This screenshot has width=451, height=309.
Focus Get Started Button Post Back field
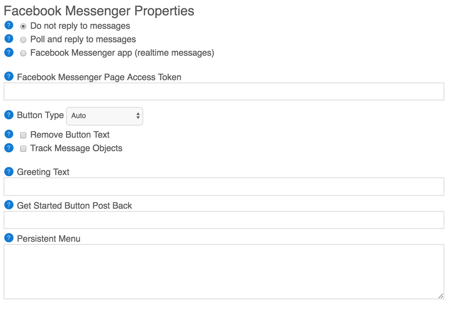(224, 220)
